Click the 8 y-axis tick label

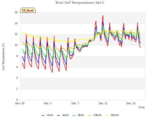(17, 56)
